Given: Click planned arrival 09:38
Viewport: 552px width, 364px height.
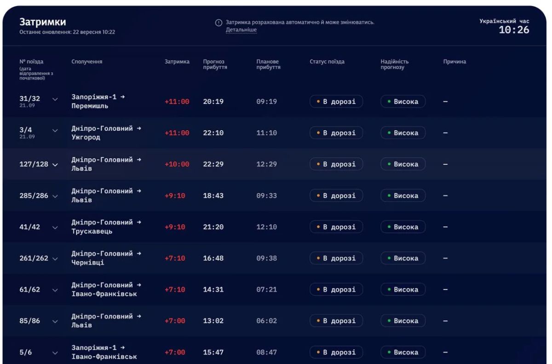Looking at the screenshot, I should [x=267, y=258].
